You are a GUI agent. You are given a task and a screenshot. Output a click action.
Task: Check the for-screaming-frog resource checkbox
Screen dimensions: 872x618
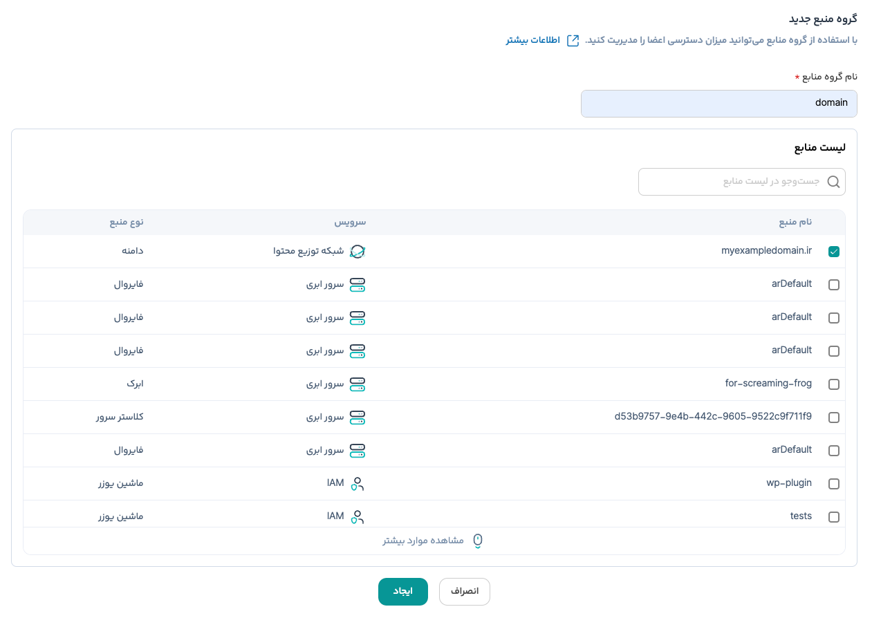click(833, 384)
